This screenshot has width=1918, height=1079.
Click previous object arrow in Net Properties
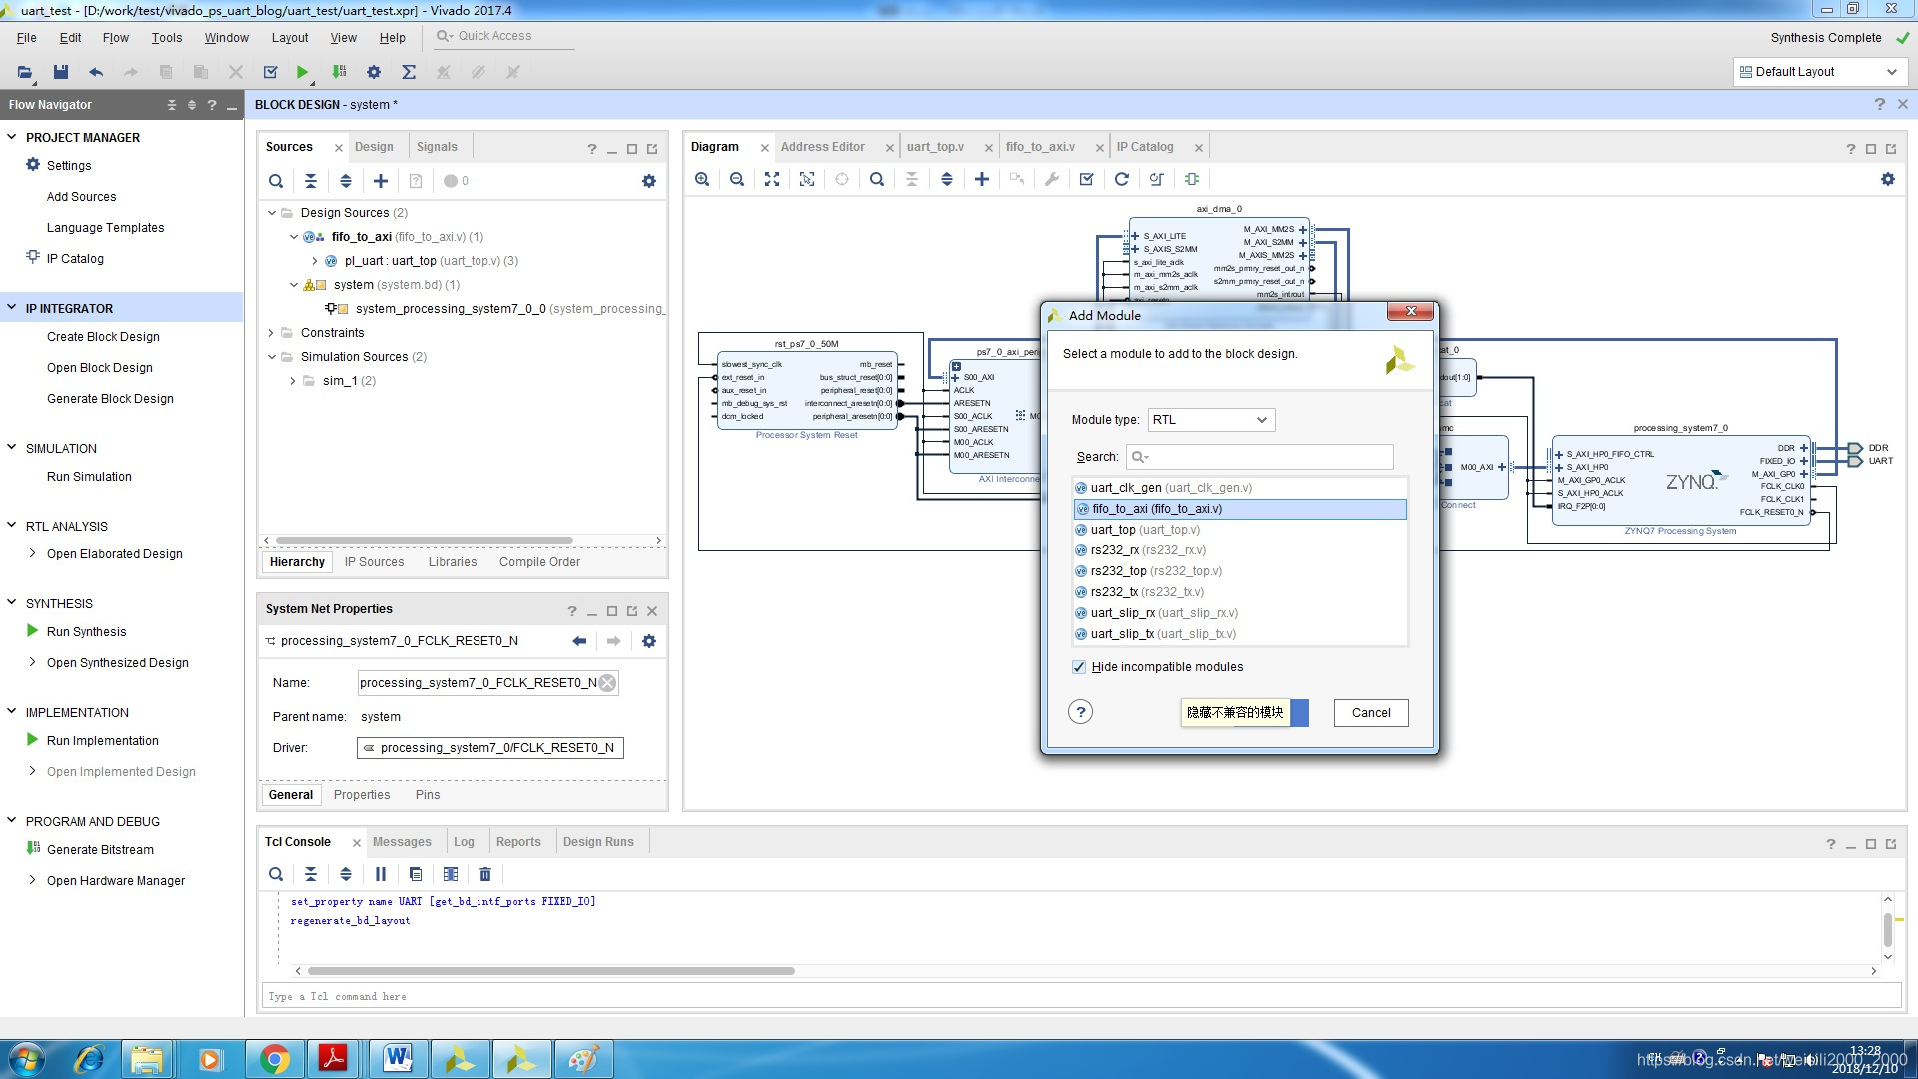pos(579,641)
